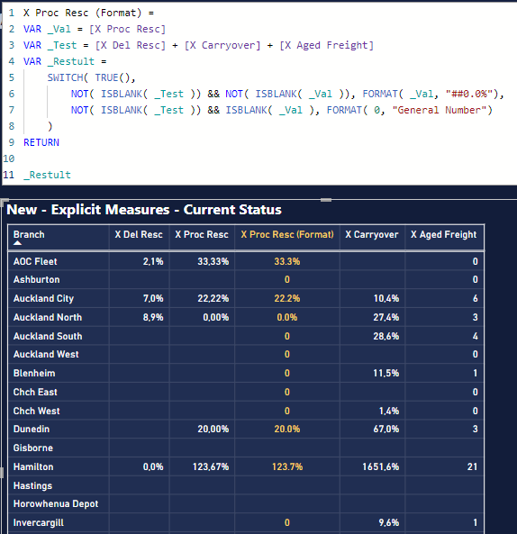Image resolution: width=517 pixels, height=534 pixels.
Task: Sort table by Branch column header
Action: (x=29, y=234)
